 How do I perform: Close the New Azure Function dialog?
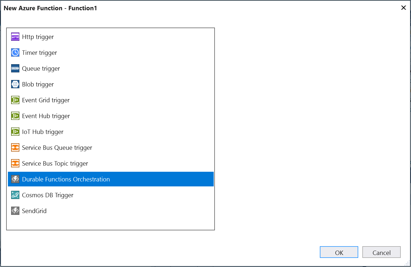403,8
